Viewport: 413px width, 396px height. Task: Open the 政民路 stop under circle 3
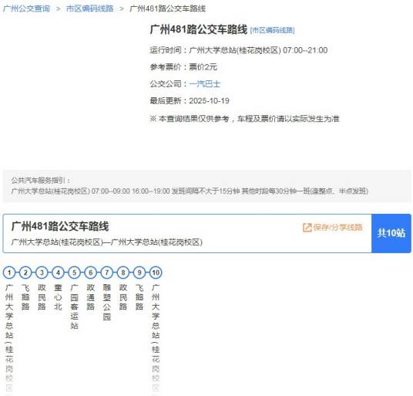pos(42,297)
